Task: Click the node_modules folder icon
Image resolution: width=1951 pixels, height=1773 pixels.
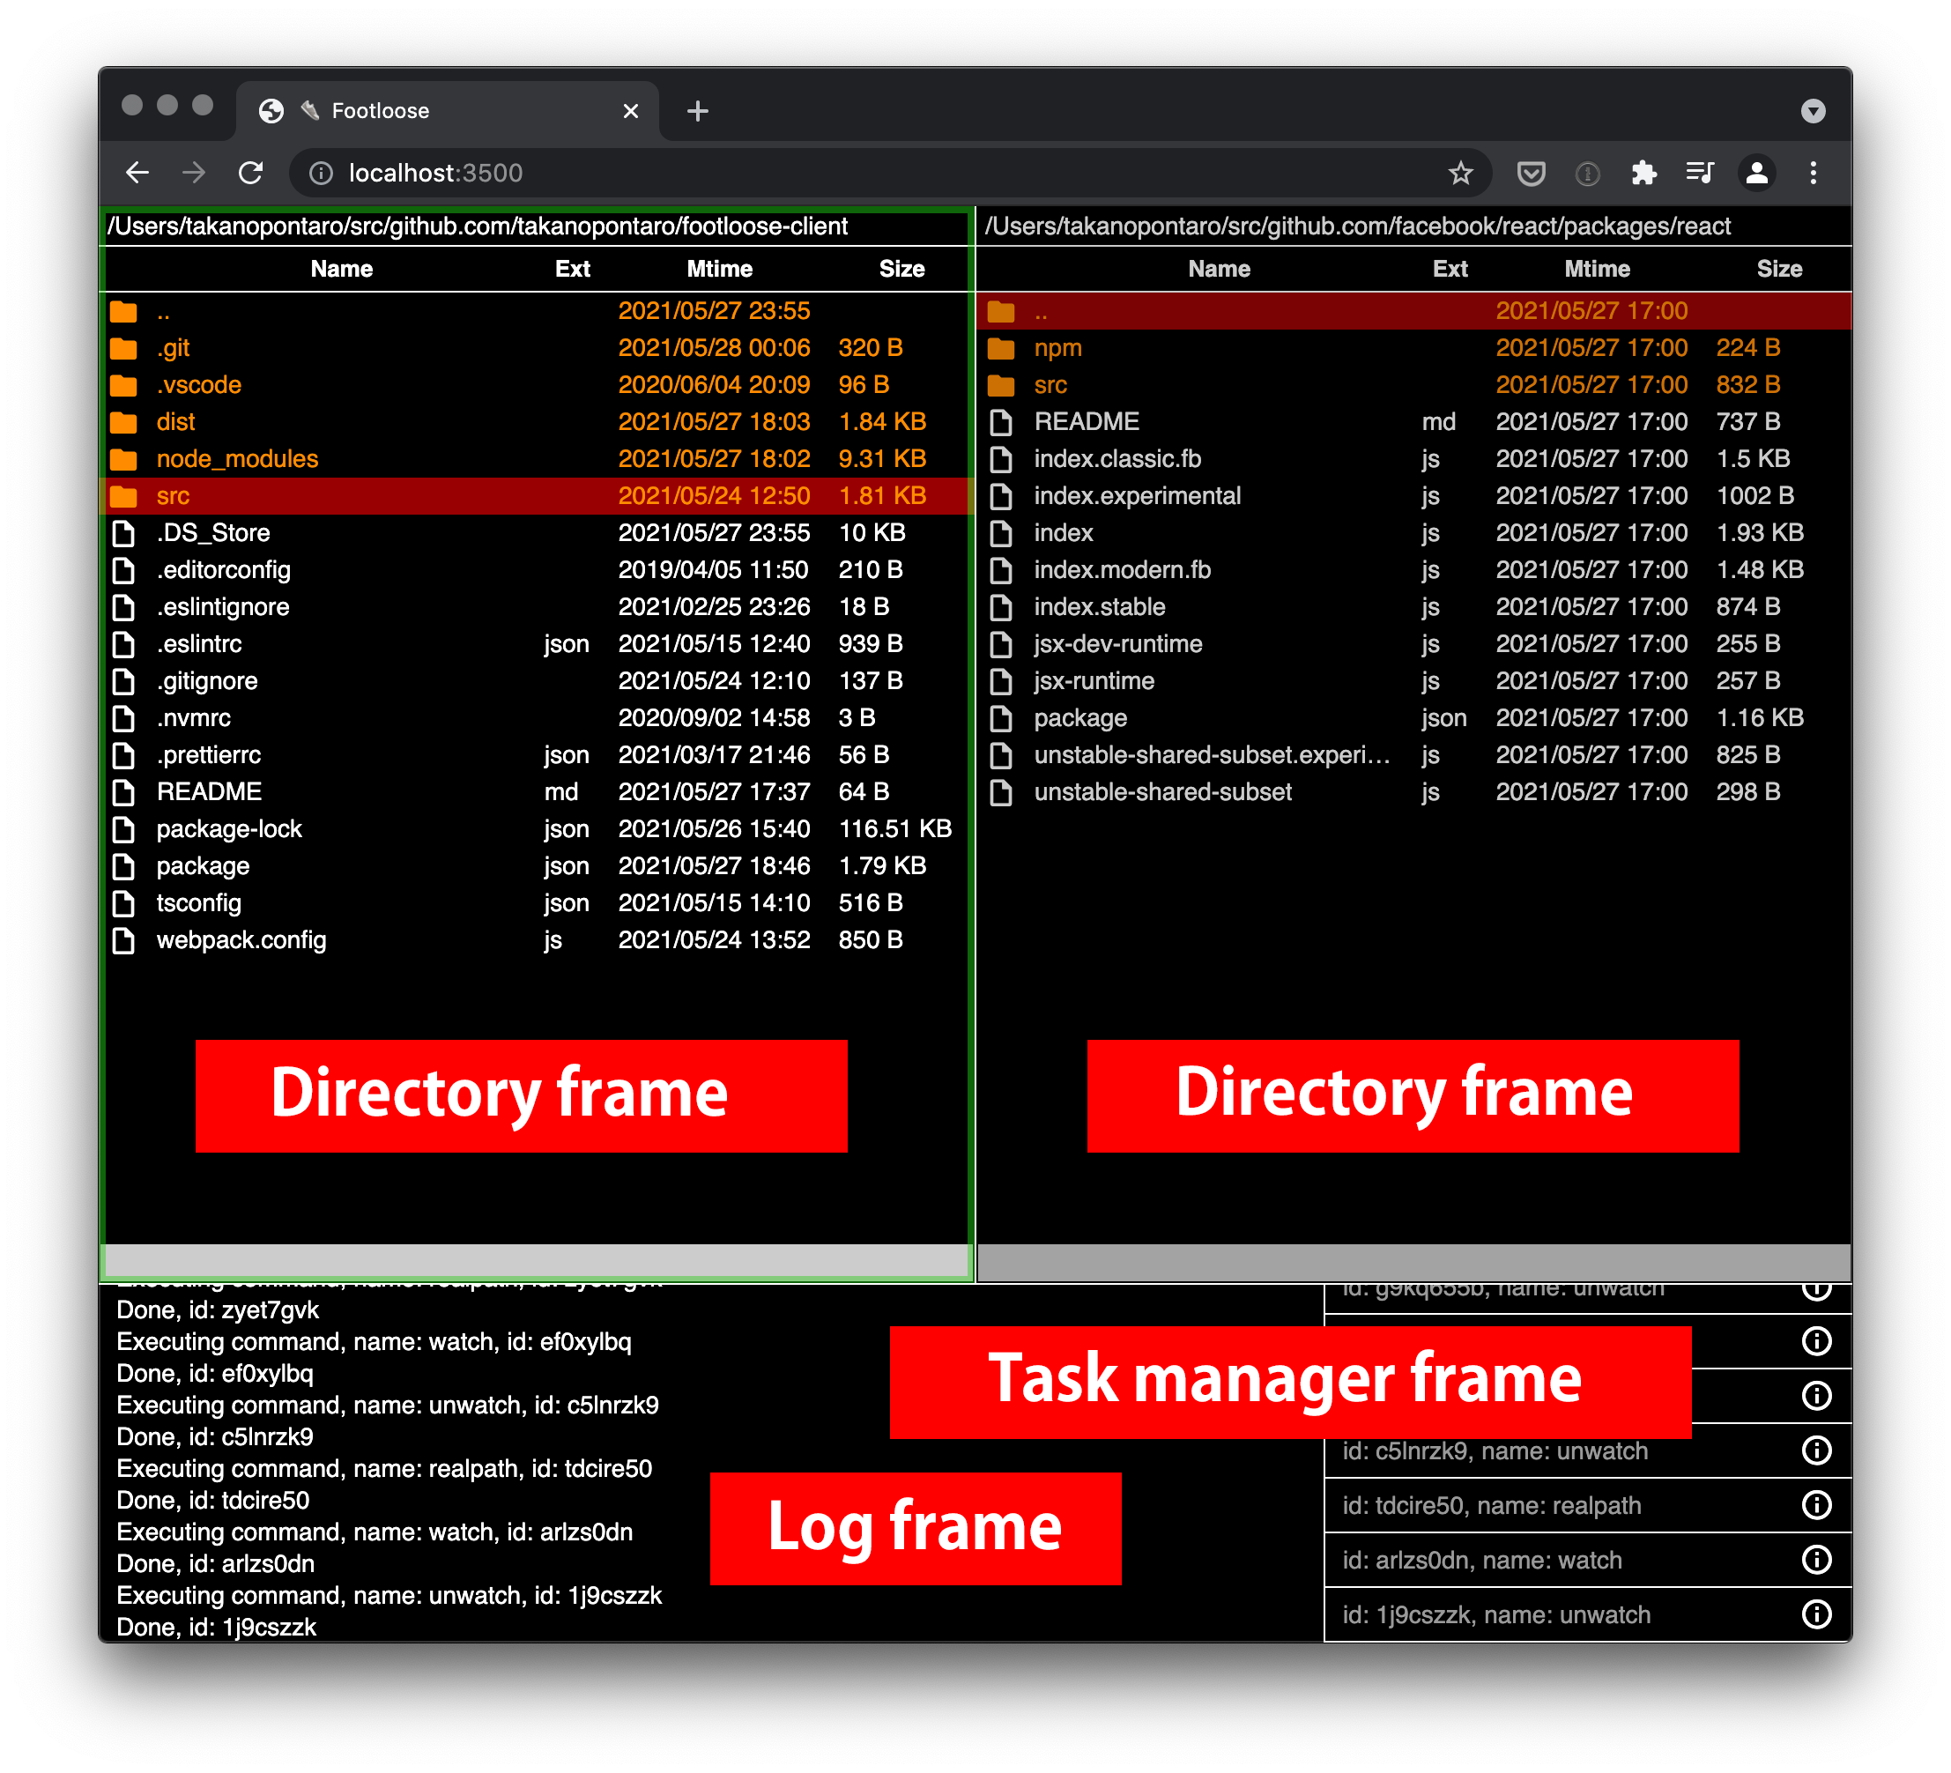Action: 124,459
